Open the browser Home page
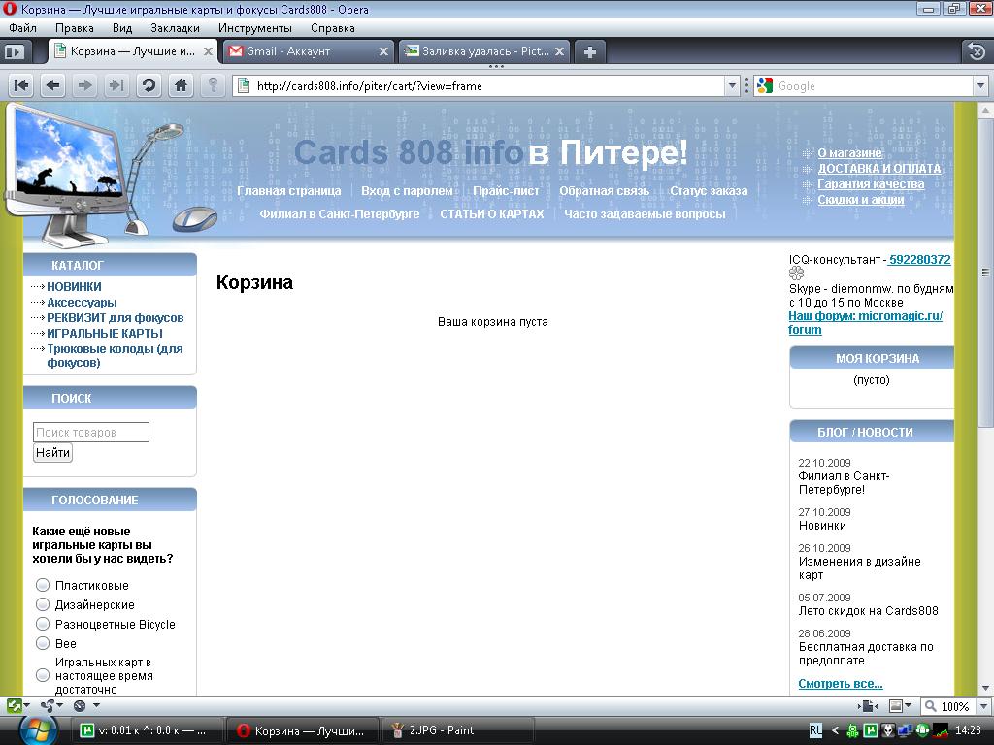 181,85
